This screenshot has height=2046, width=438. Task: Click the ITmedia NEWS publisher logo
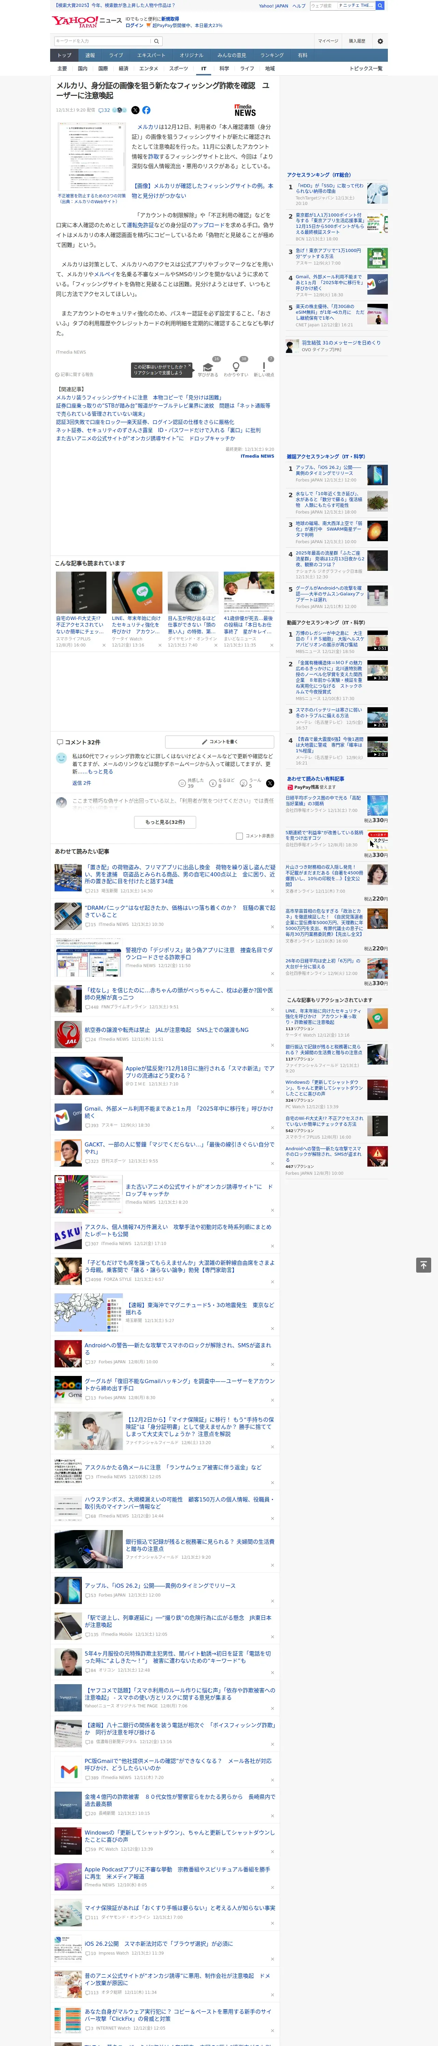tap(245, 111)
